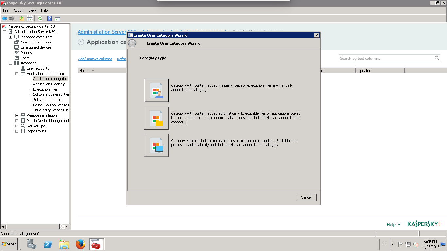The height and width of the screenshot is (251, 447).
Task: Expand the Repositories node
Action: pyautogui.click(x=17, y=131)
